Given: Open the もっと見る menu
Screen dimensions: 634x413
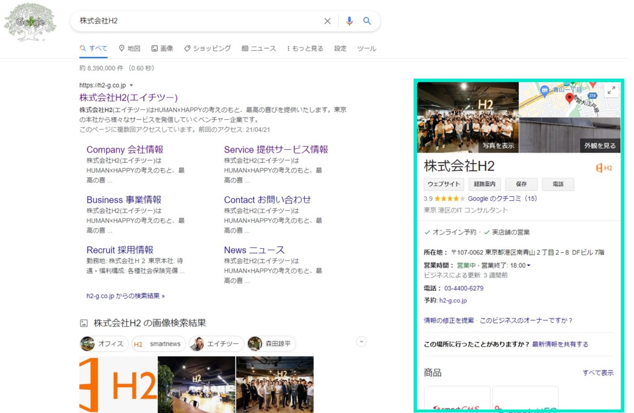Looking at the screenshot, I should click(x=305, y=48).
